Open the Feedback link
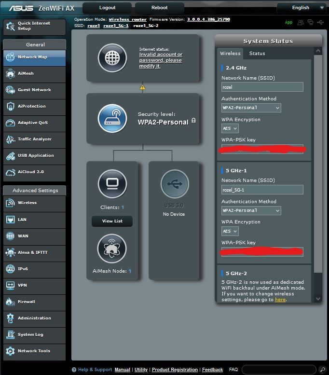The height and width of the screenshot is (375, 329). point(213,370)
